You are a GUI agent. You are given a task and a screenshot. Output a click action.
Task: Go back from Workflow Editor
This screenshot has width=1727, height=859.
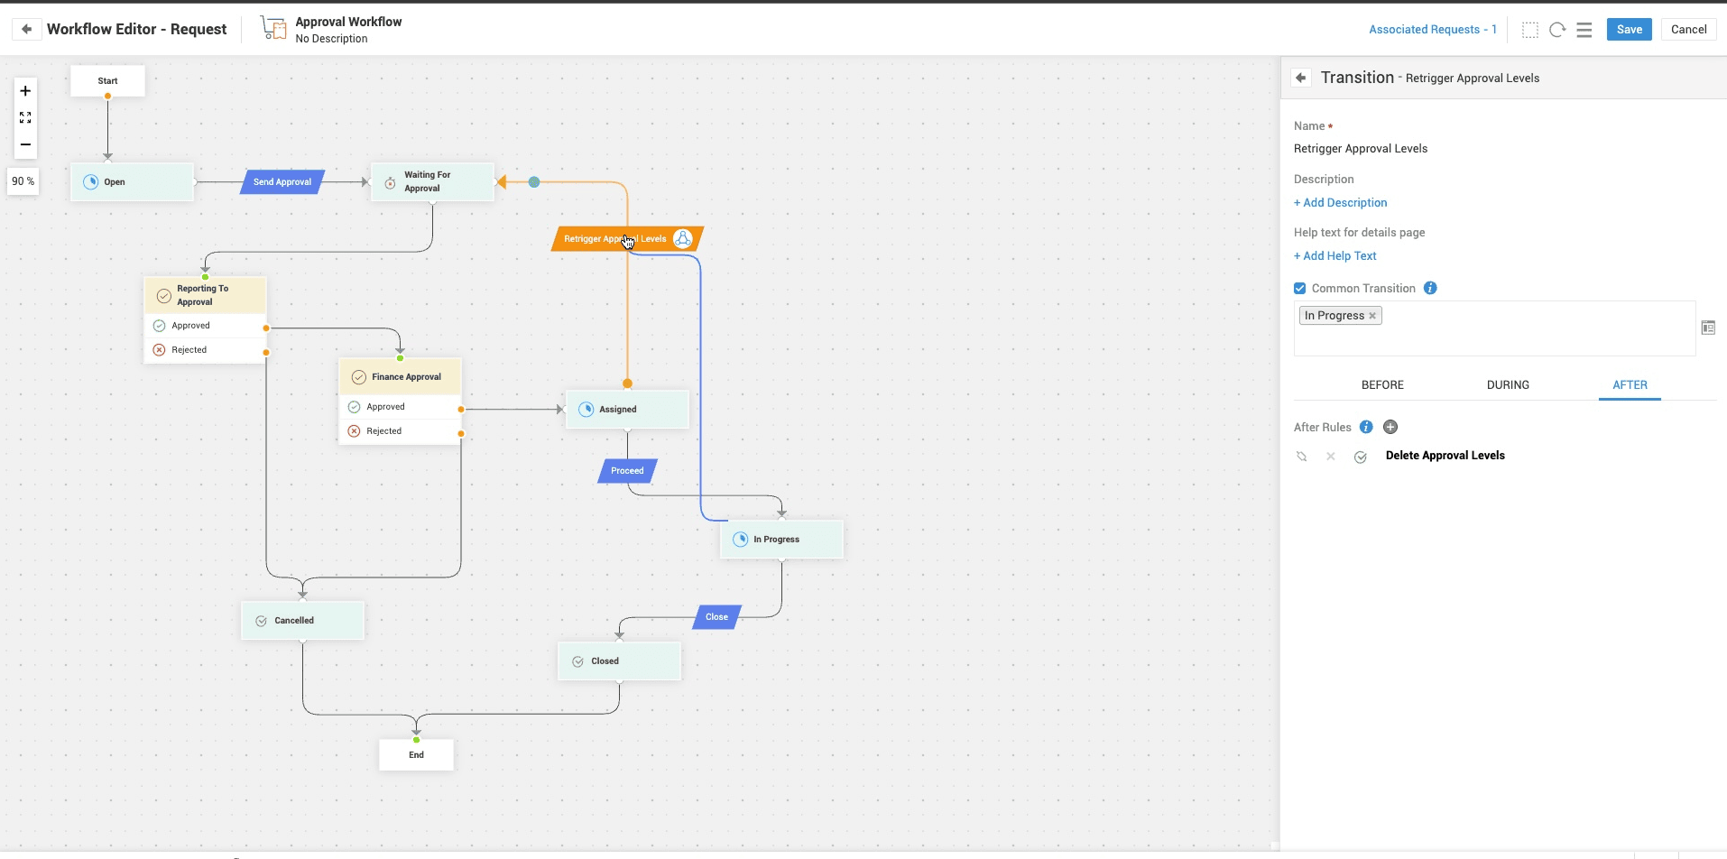click(26, 29)
